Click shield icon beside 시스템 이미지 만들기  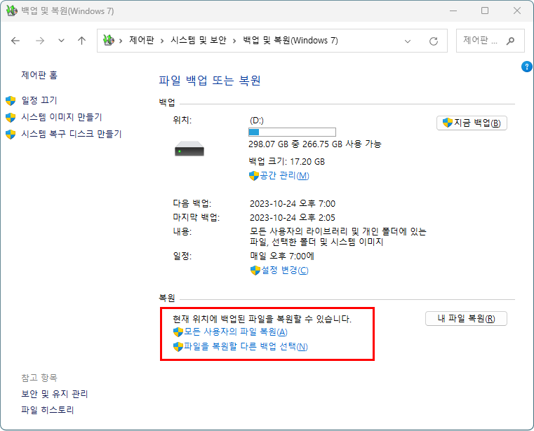(x=11, y=117)
